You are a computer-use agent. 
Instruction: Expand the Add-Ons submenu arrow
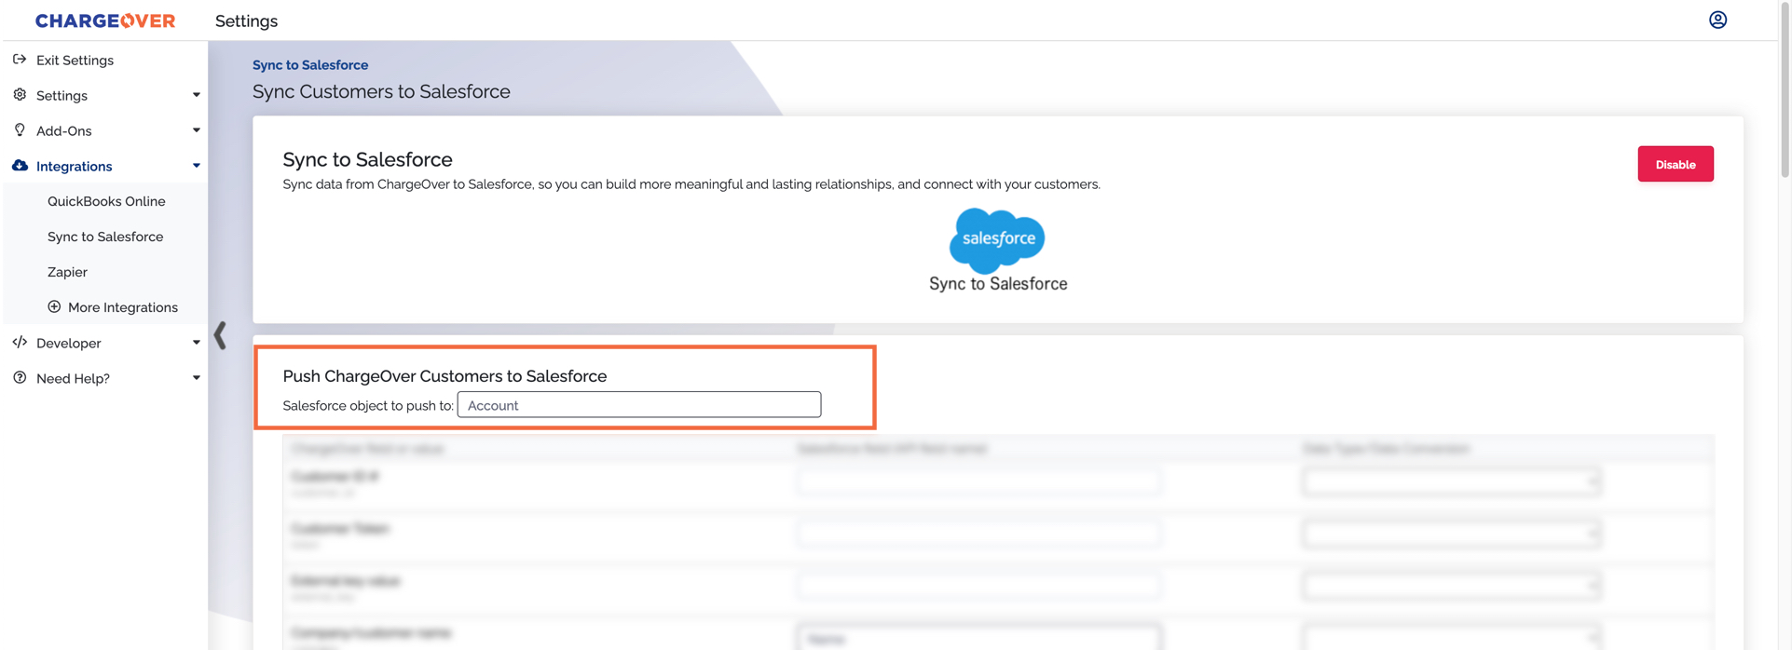[196, 130]
